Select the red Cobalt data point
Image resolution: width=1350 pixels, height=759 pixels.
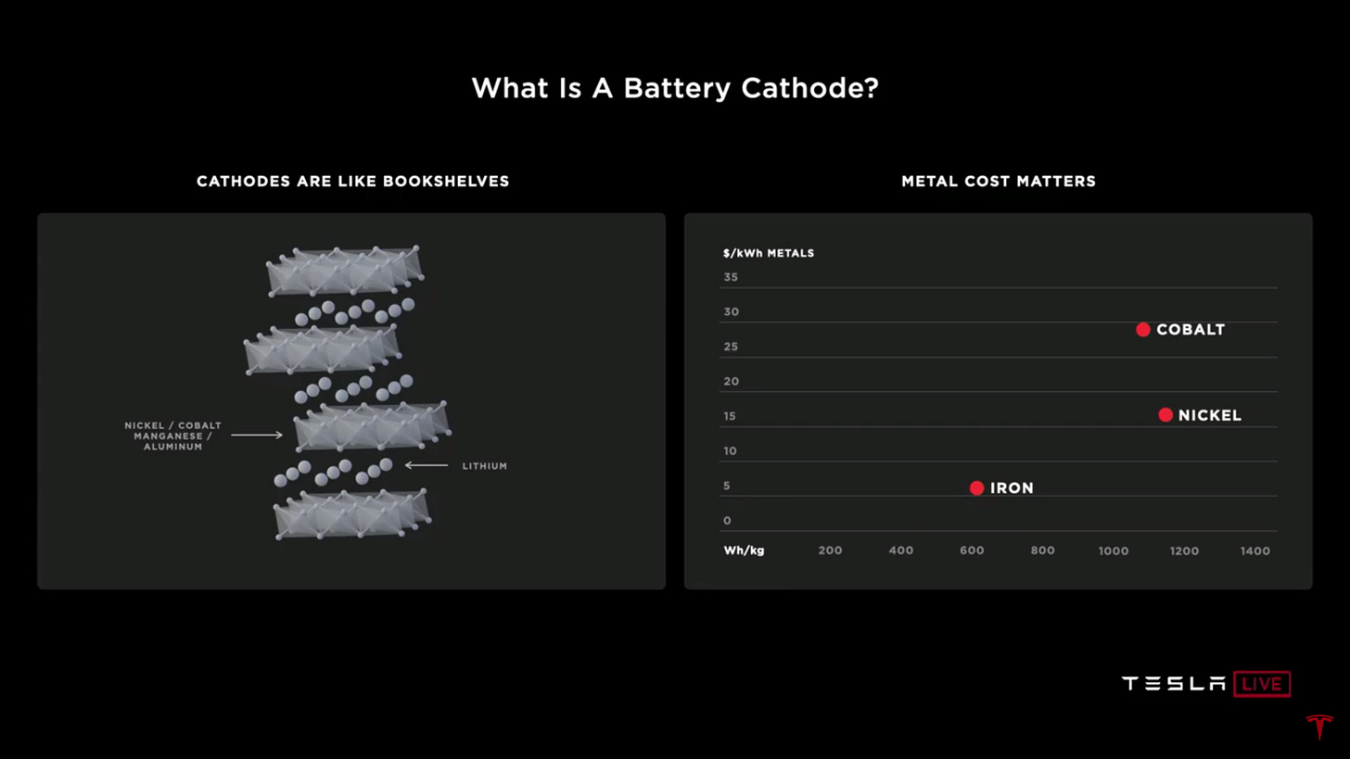[1143, 330]
